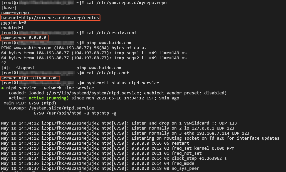Click the enabled=1 setting line
This screenshot has width=286, height=172.
(x=13, y=28)
